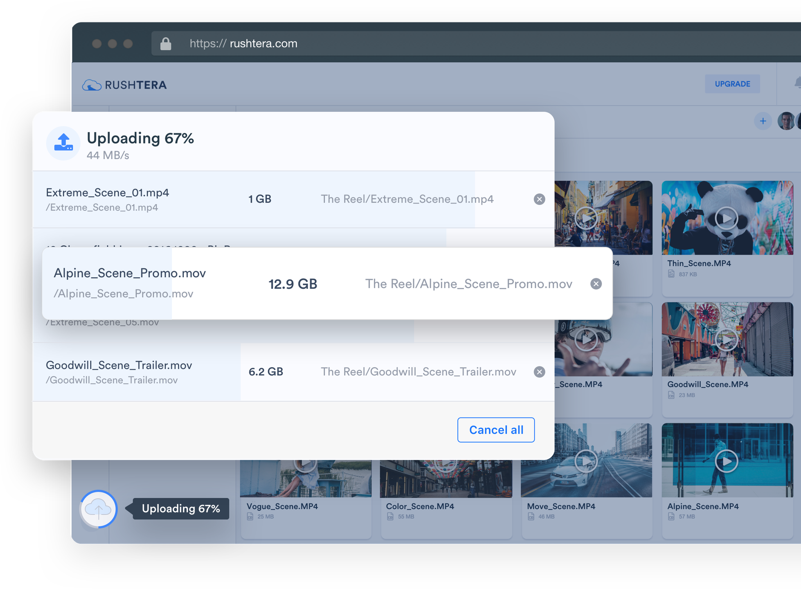Play the Goodwill_Scene.MP4 video
801x589 pixels.
tap(726, 339)
